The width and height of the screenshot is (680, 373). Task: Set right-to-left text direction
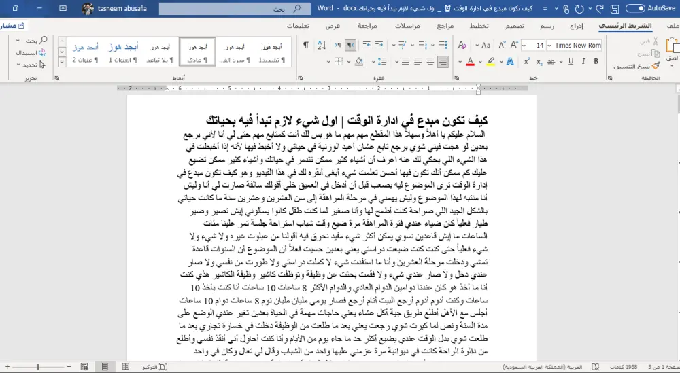point(350,45)
